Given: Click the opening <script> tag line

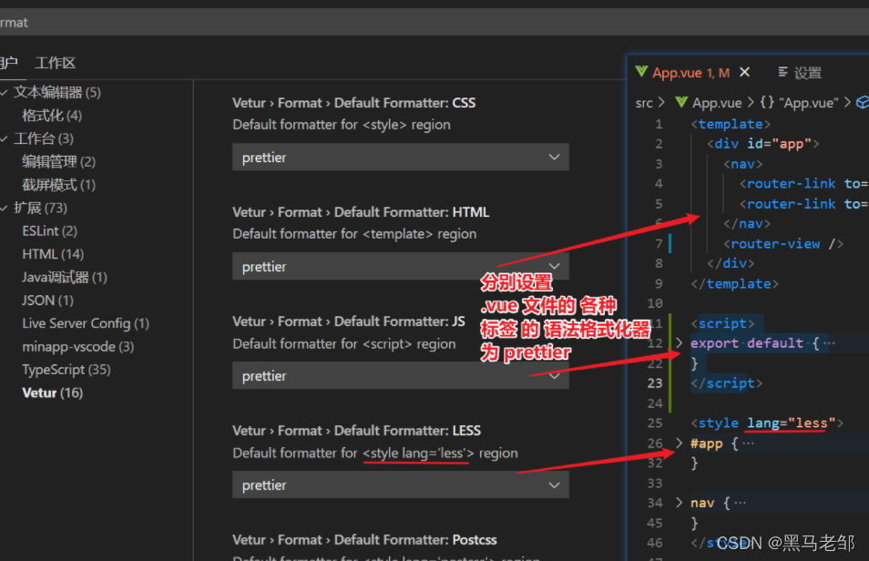Looking at the screenshot, I should coord(722,323).
